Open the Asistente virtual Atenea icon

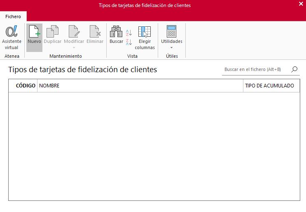tap(12, 31)
